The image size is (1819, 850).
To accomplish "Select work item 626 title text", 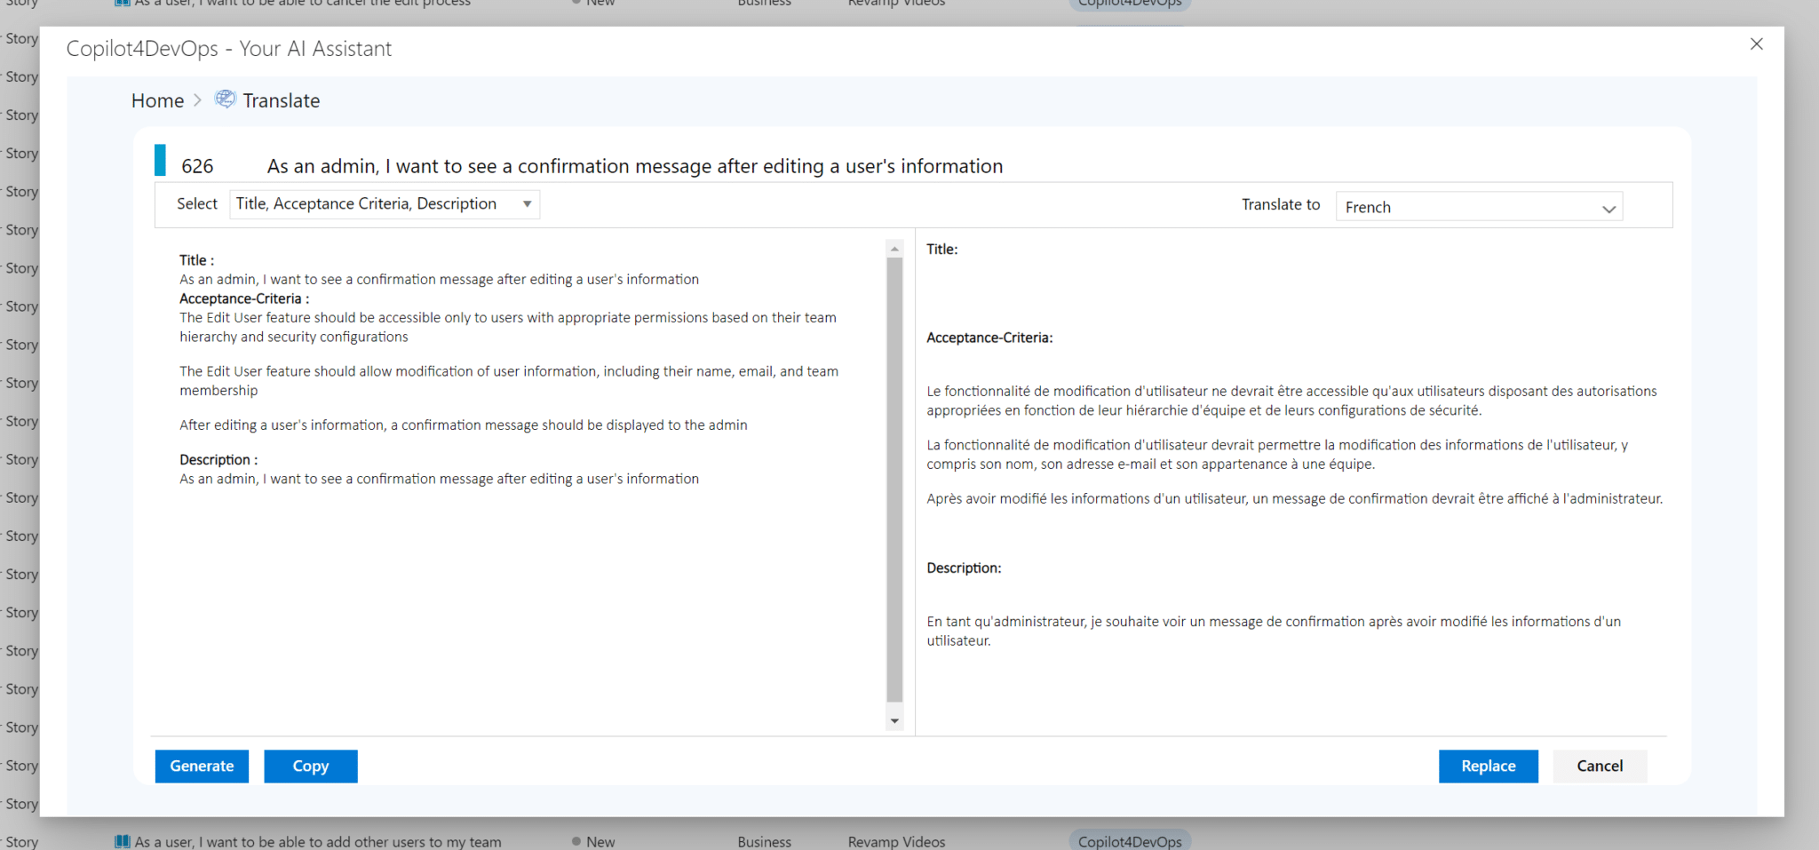I will [x=634, y=165].
